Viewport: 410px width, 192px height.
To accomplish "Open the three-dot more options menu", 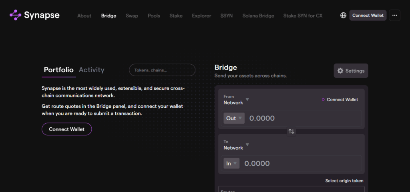I will click(394, 16).
